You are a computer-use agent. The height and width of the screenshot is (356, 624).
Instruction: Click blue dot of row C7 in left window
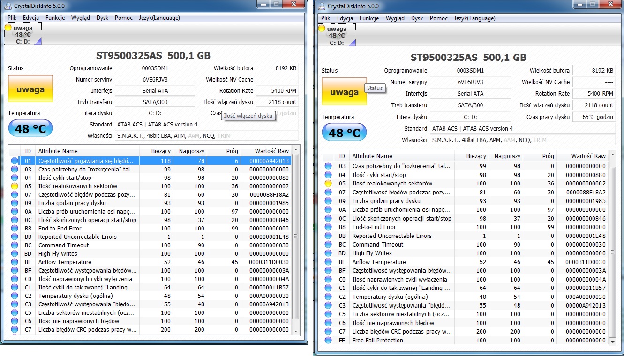15,329
